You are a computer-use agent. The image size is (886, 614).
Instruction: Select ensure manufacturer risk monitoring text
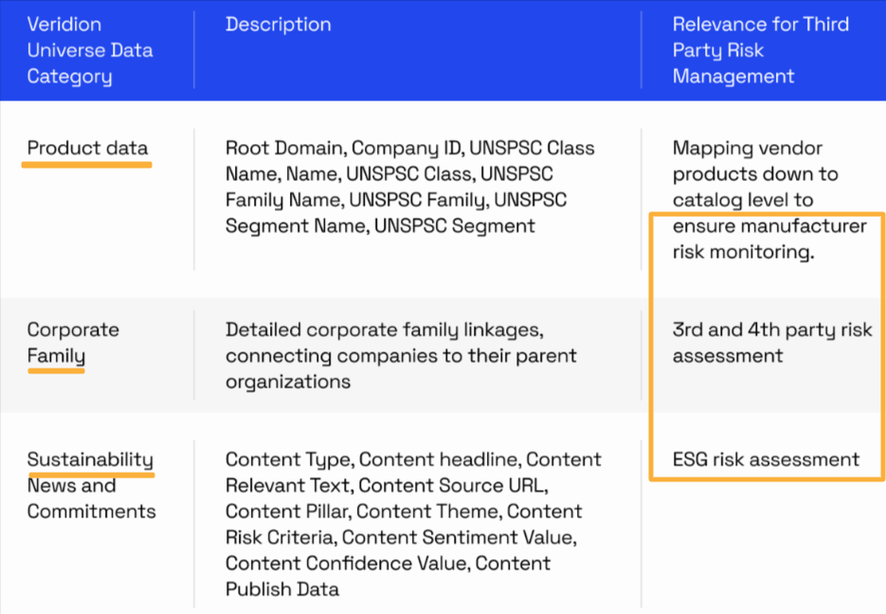tap(769, 239)
